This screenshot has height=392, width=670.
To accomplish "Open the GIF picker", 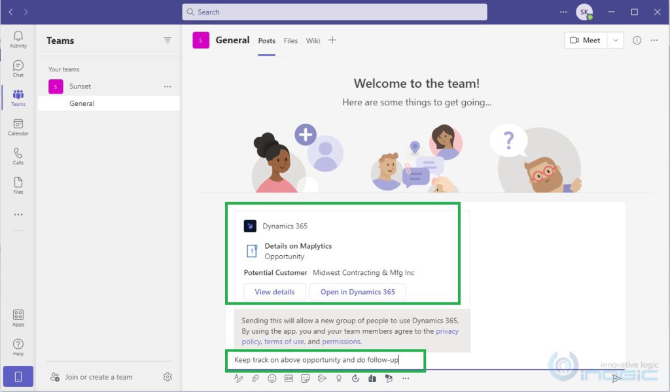I will [x=289, y=378].
